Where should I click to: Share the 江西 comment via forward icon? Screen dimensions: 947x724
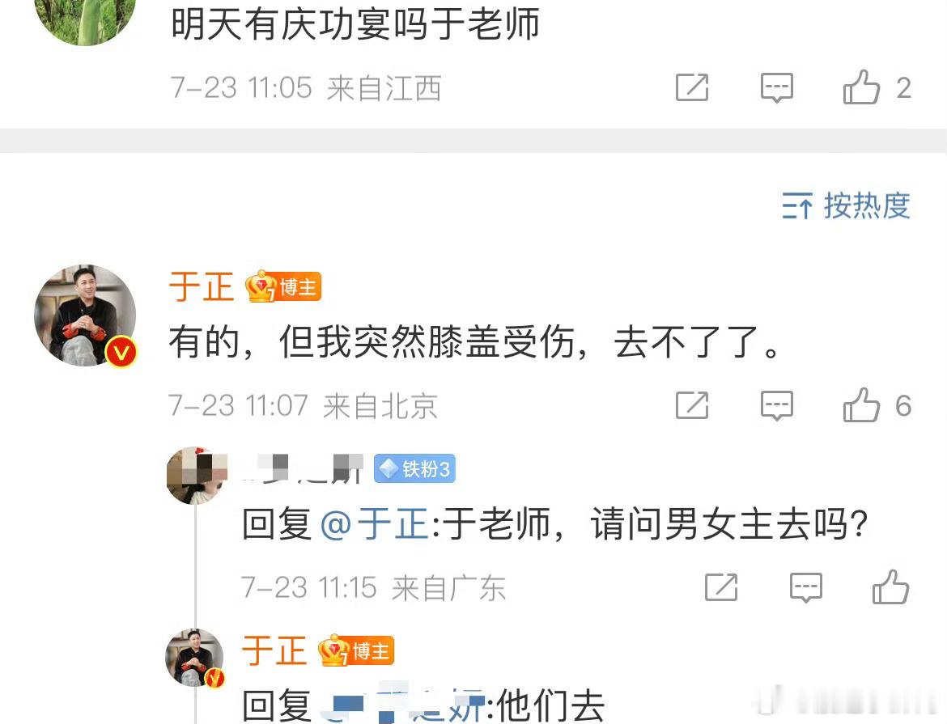pos(692,87)
